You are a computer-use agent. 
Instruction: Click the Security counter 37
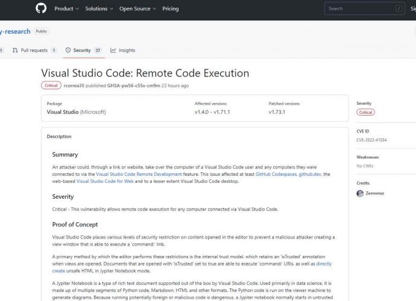(x=98, y=50)
